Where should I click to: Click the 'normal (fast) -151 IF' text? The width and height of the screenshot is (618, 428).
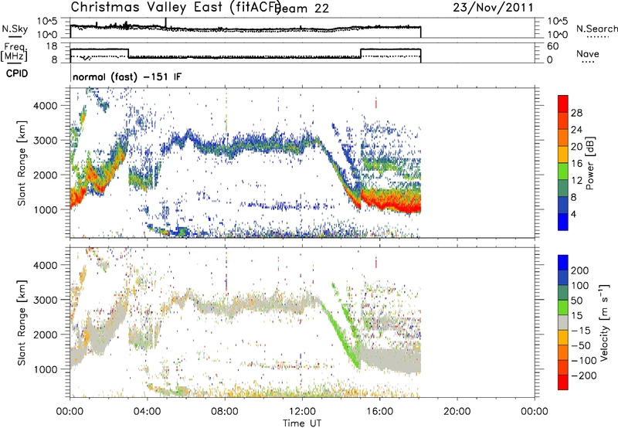[127, 76]
